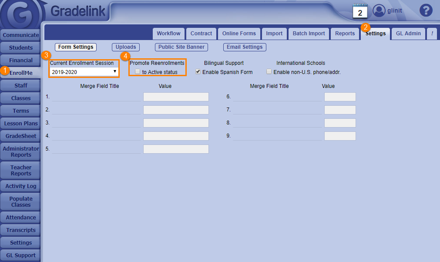Open Public Site Banner settings

(x=181, y=47)
